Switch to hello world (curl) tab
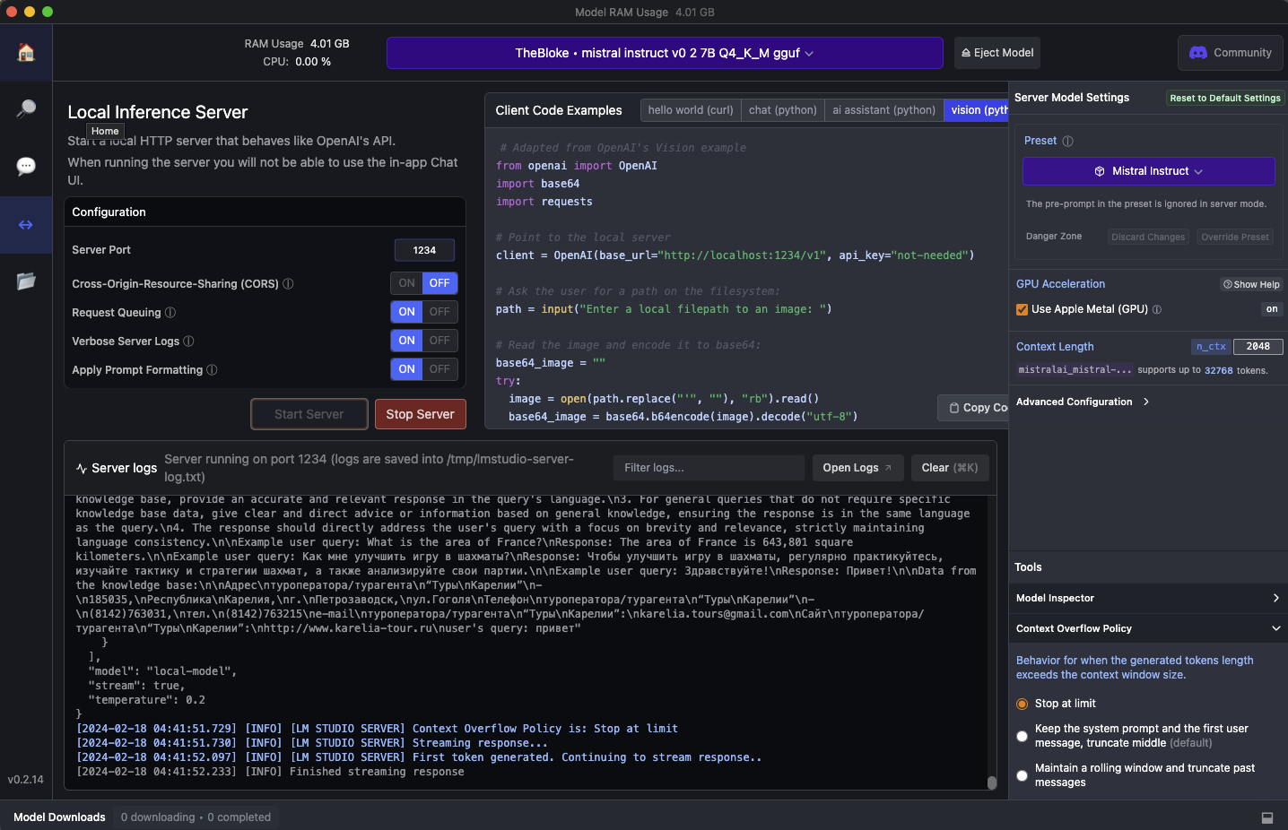The height and width of the screenshot is (830, 1288). click(x=691, y=110)
